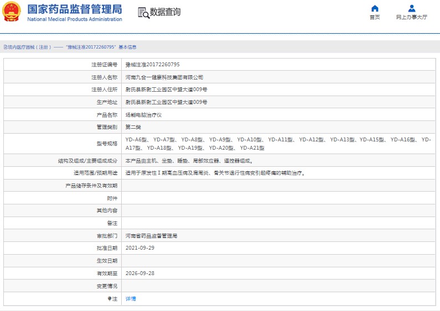Click 国家药品监督管理局 title text
Screen dimensions: 440x311
(x=75, y=9)
